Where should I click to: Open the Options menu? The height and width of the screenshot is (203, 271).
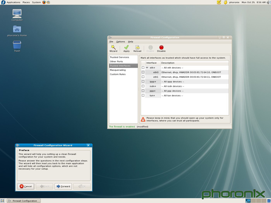(120, 42)
